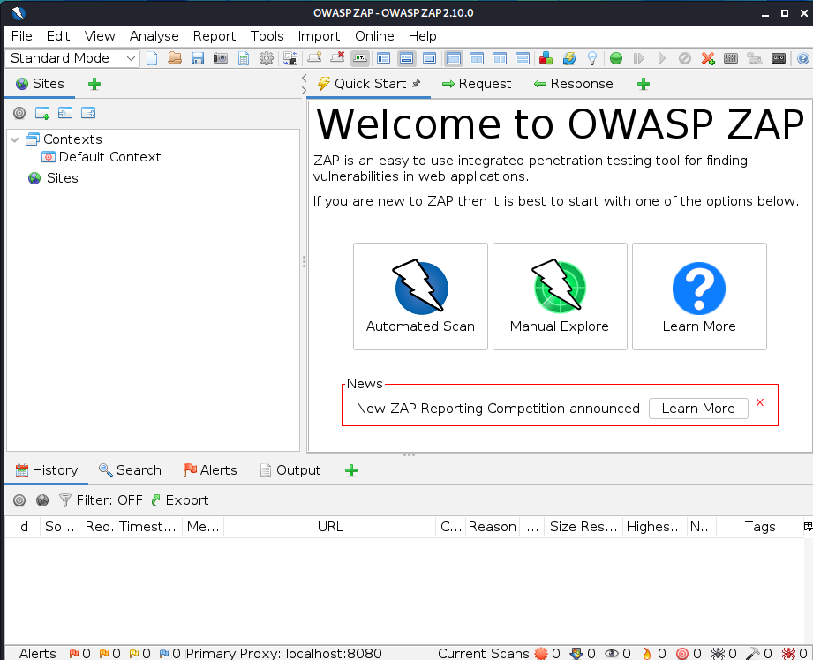Open the Analyse menu

(x=154, y=36)
